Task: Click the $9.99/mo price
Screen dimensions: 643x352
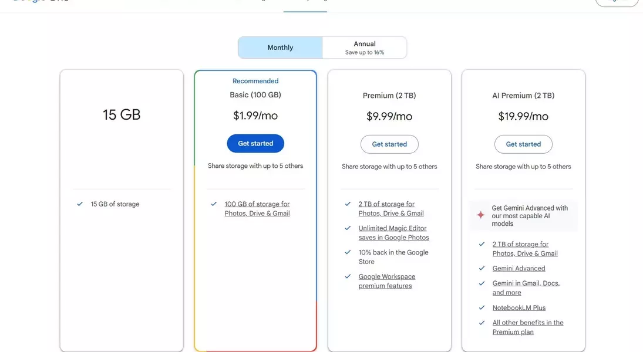Action: [x=389, y=116]
